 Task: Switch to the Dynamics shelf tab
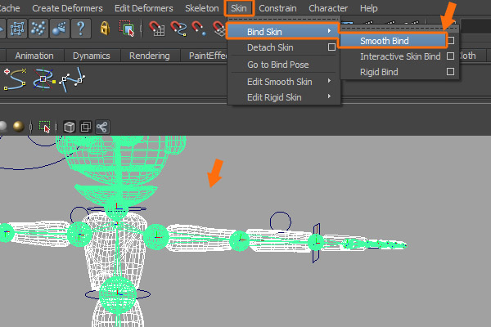point(91,56)
